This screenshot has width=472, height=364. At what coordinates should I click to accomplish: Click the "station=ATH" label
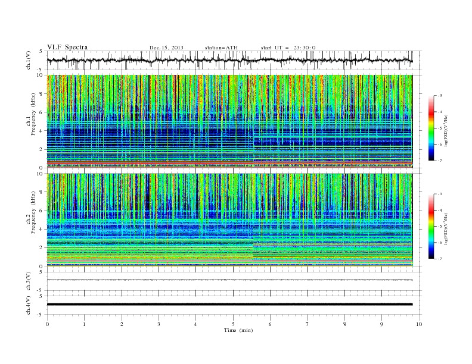[x=221, y=48]
